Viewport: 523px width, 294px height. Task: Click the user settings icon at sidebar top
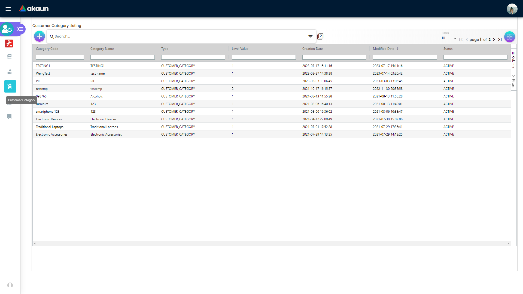coord(7,29)
